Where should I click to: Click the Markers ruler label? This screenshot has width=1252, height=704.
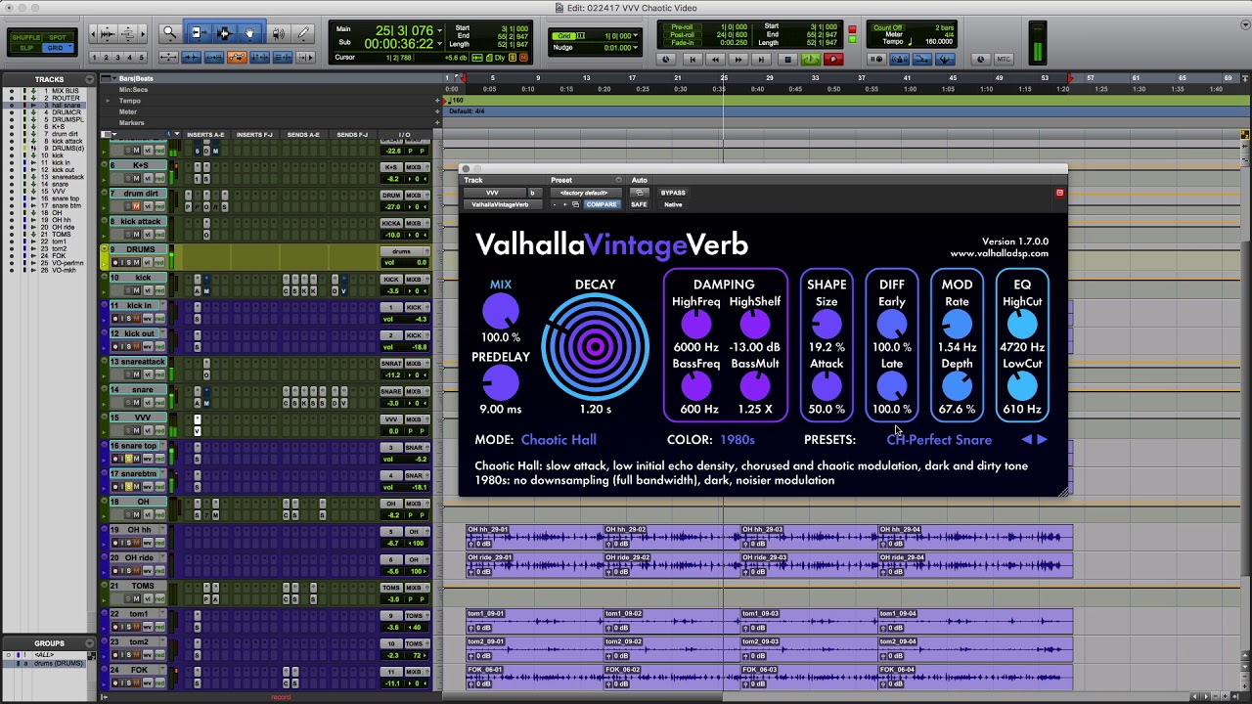tap(131, 123)
